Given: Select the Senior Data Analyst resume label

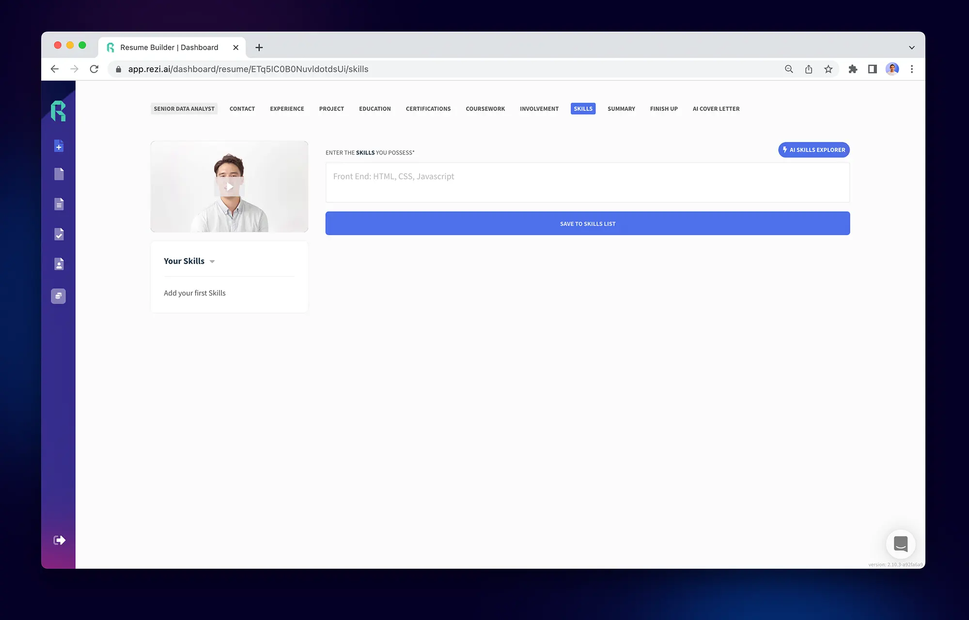Looking at the screenshot, I should coord(184,109).
